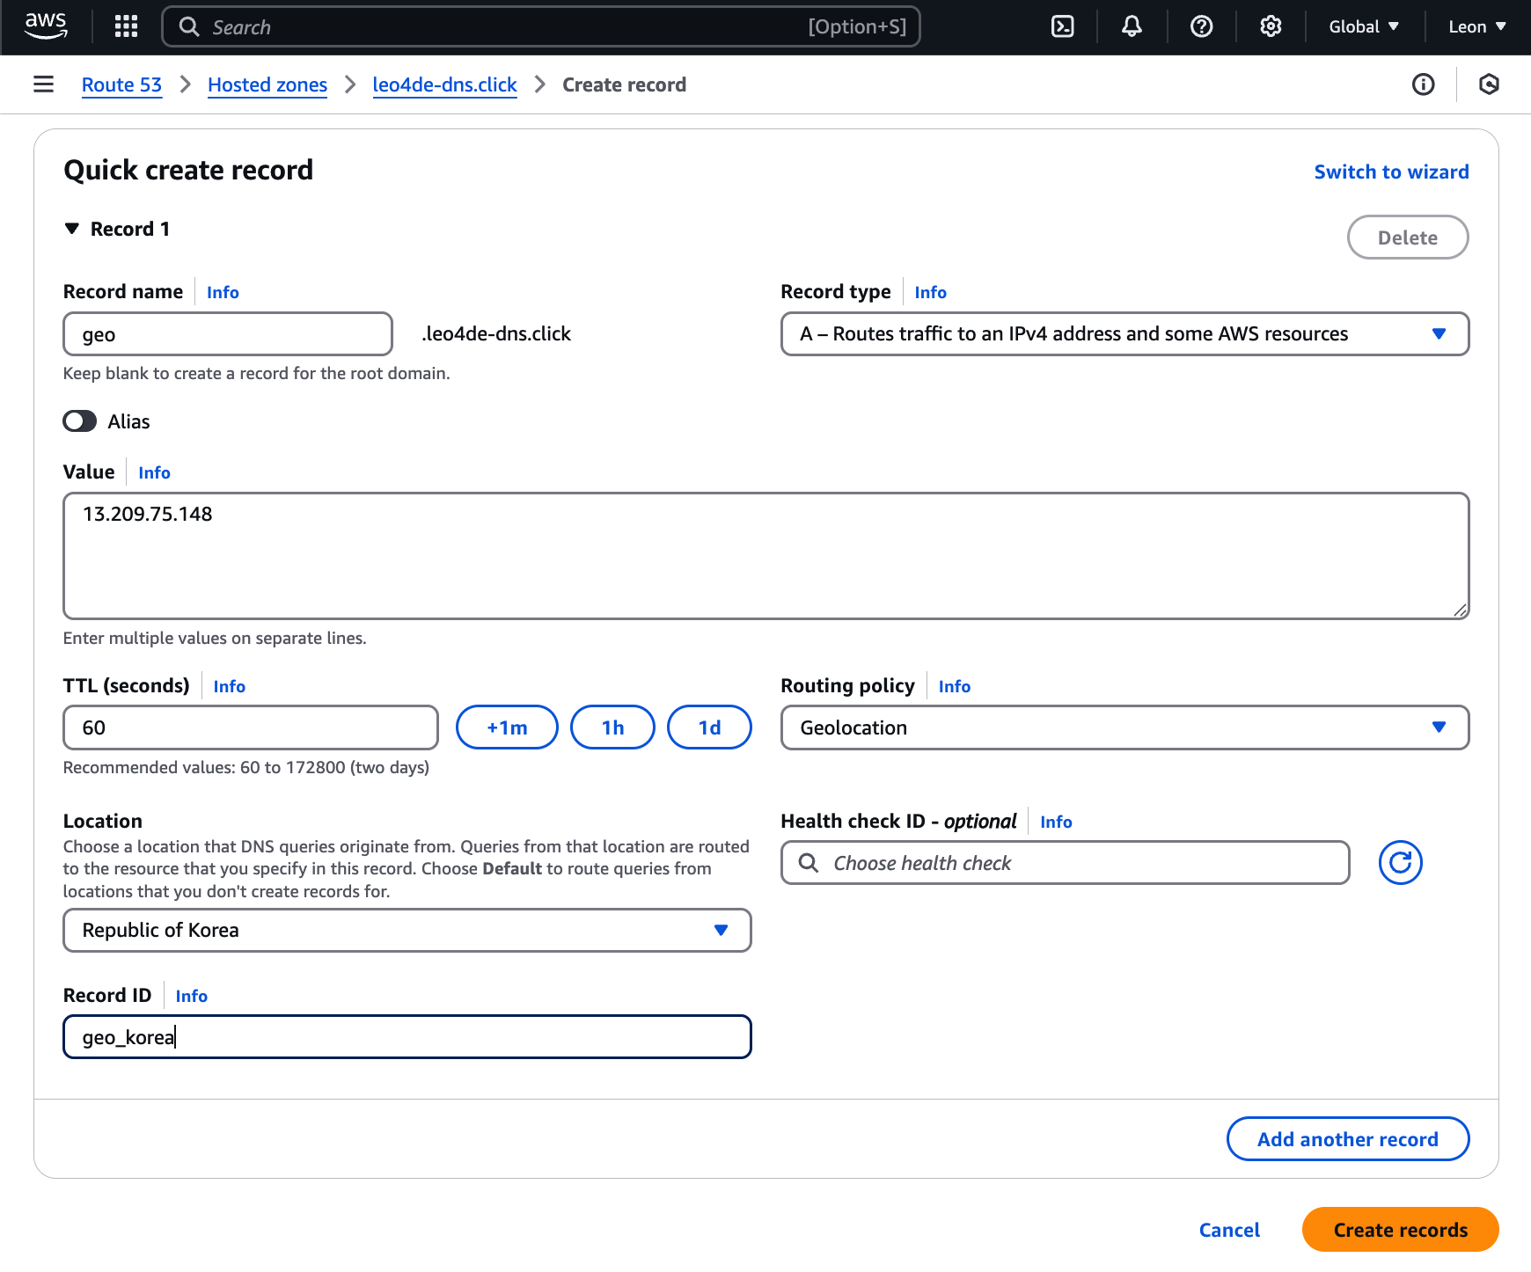Click the AWS logo home icon
The height and width of the screenshot is (1272, 1531).
46,26
